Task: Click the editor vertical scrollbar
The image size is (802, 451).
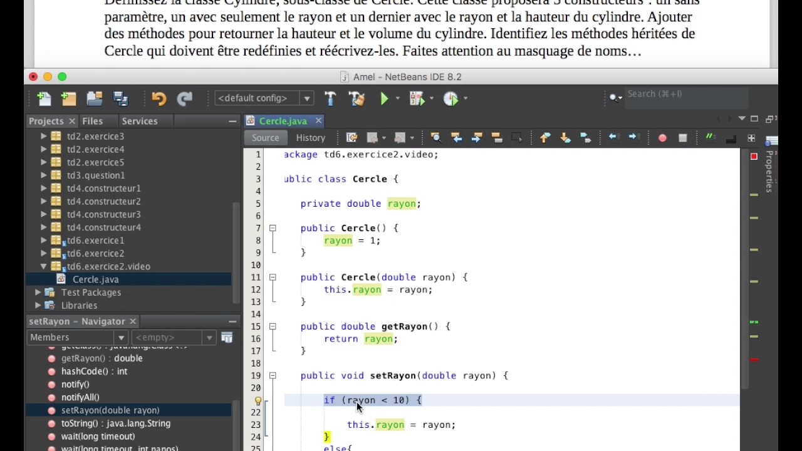Action: 744,269
